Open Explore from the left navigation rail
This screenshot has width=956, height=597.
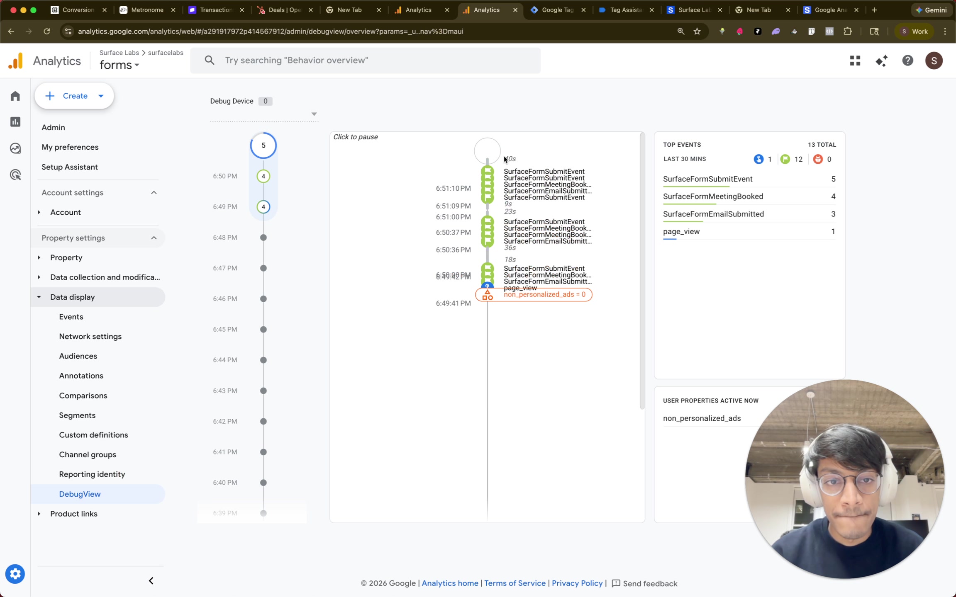pyautogui.click(x=15, y=148)
